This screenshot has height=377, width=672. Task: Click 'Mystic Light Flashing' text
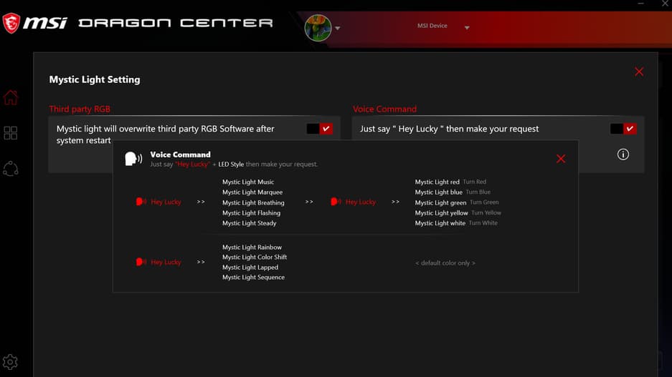[251, 213]
